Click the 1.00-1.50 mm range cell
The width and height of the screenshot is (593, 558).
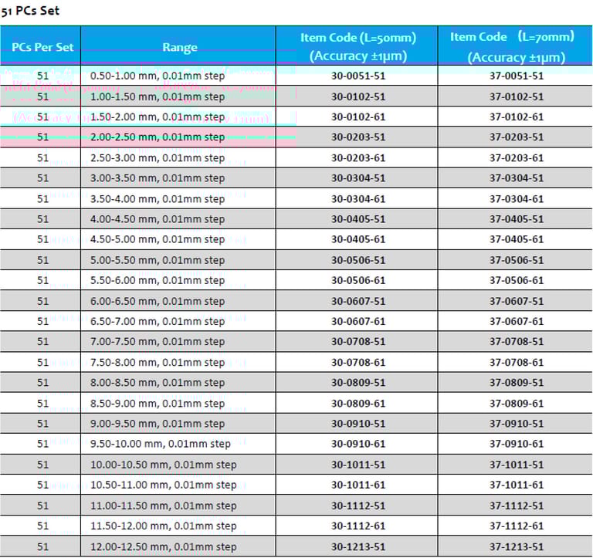pyautogui.click(x=158, y=96)
